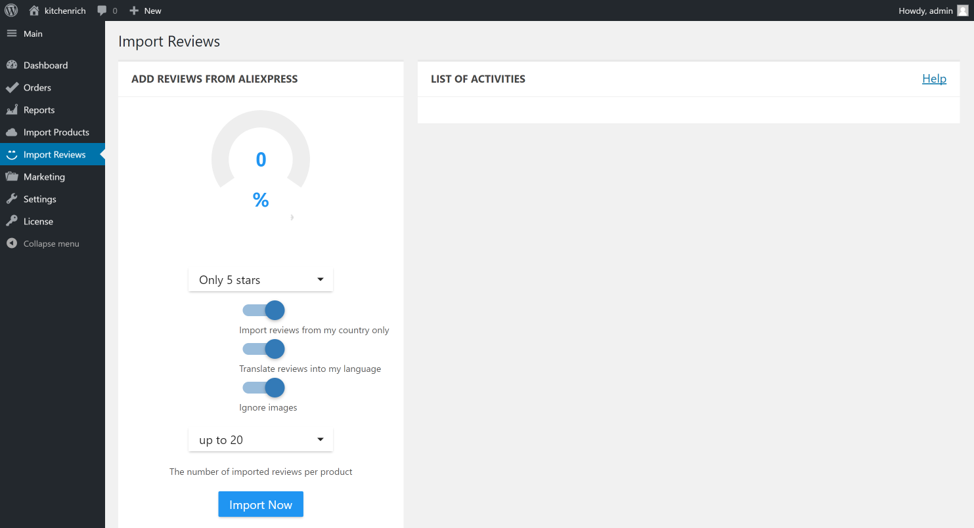Click the WordPress logo icon
Image resolution: width=974 pixels, height=528 pixels.
coord(11,10)
